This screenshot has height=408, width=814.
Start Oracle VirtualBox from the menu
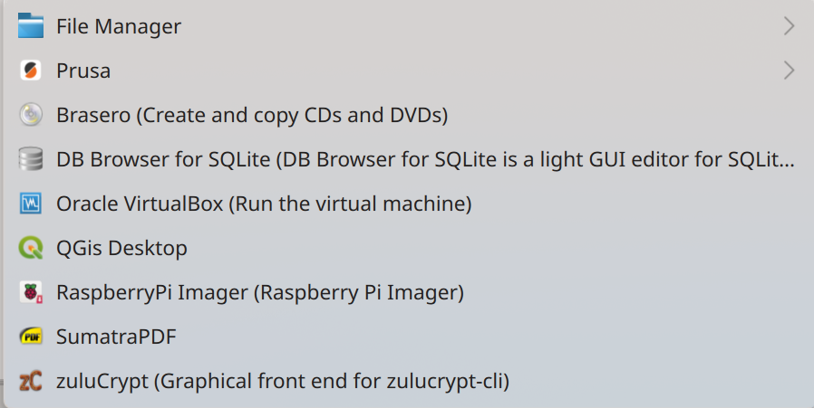pos(407,204)
